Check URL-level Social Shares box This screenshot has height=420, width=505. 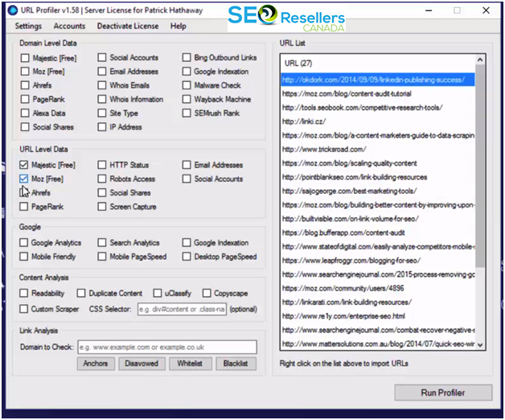102,192
